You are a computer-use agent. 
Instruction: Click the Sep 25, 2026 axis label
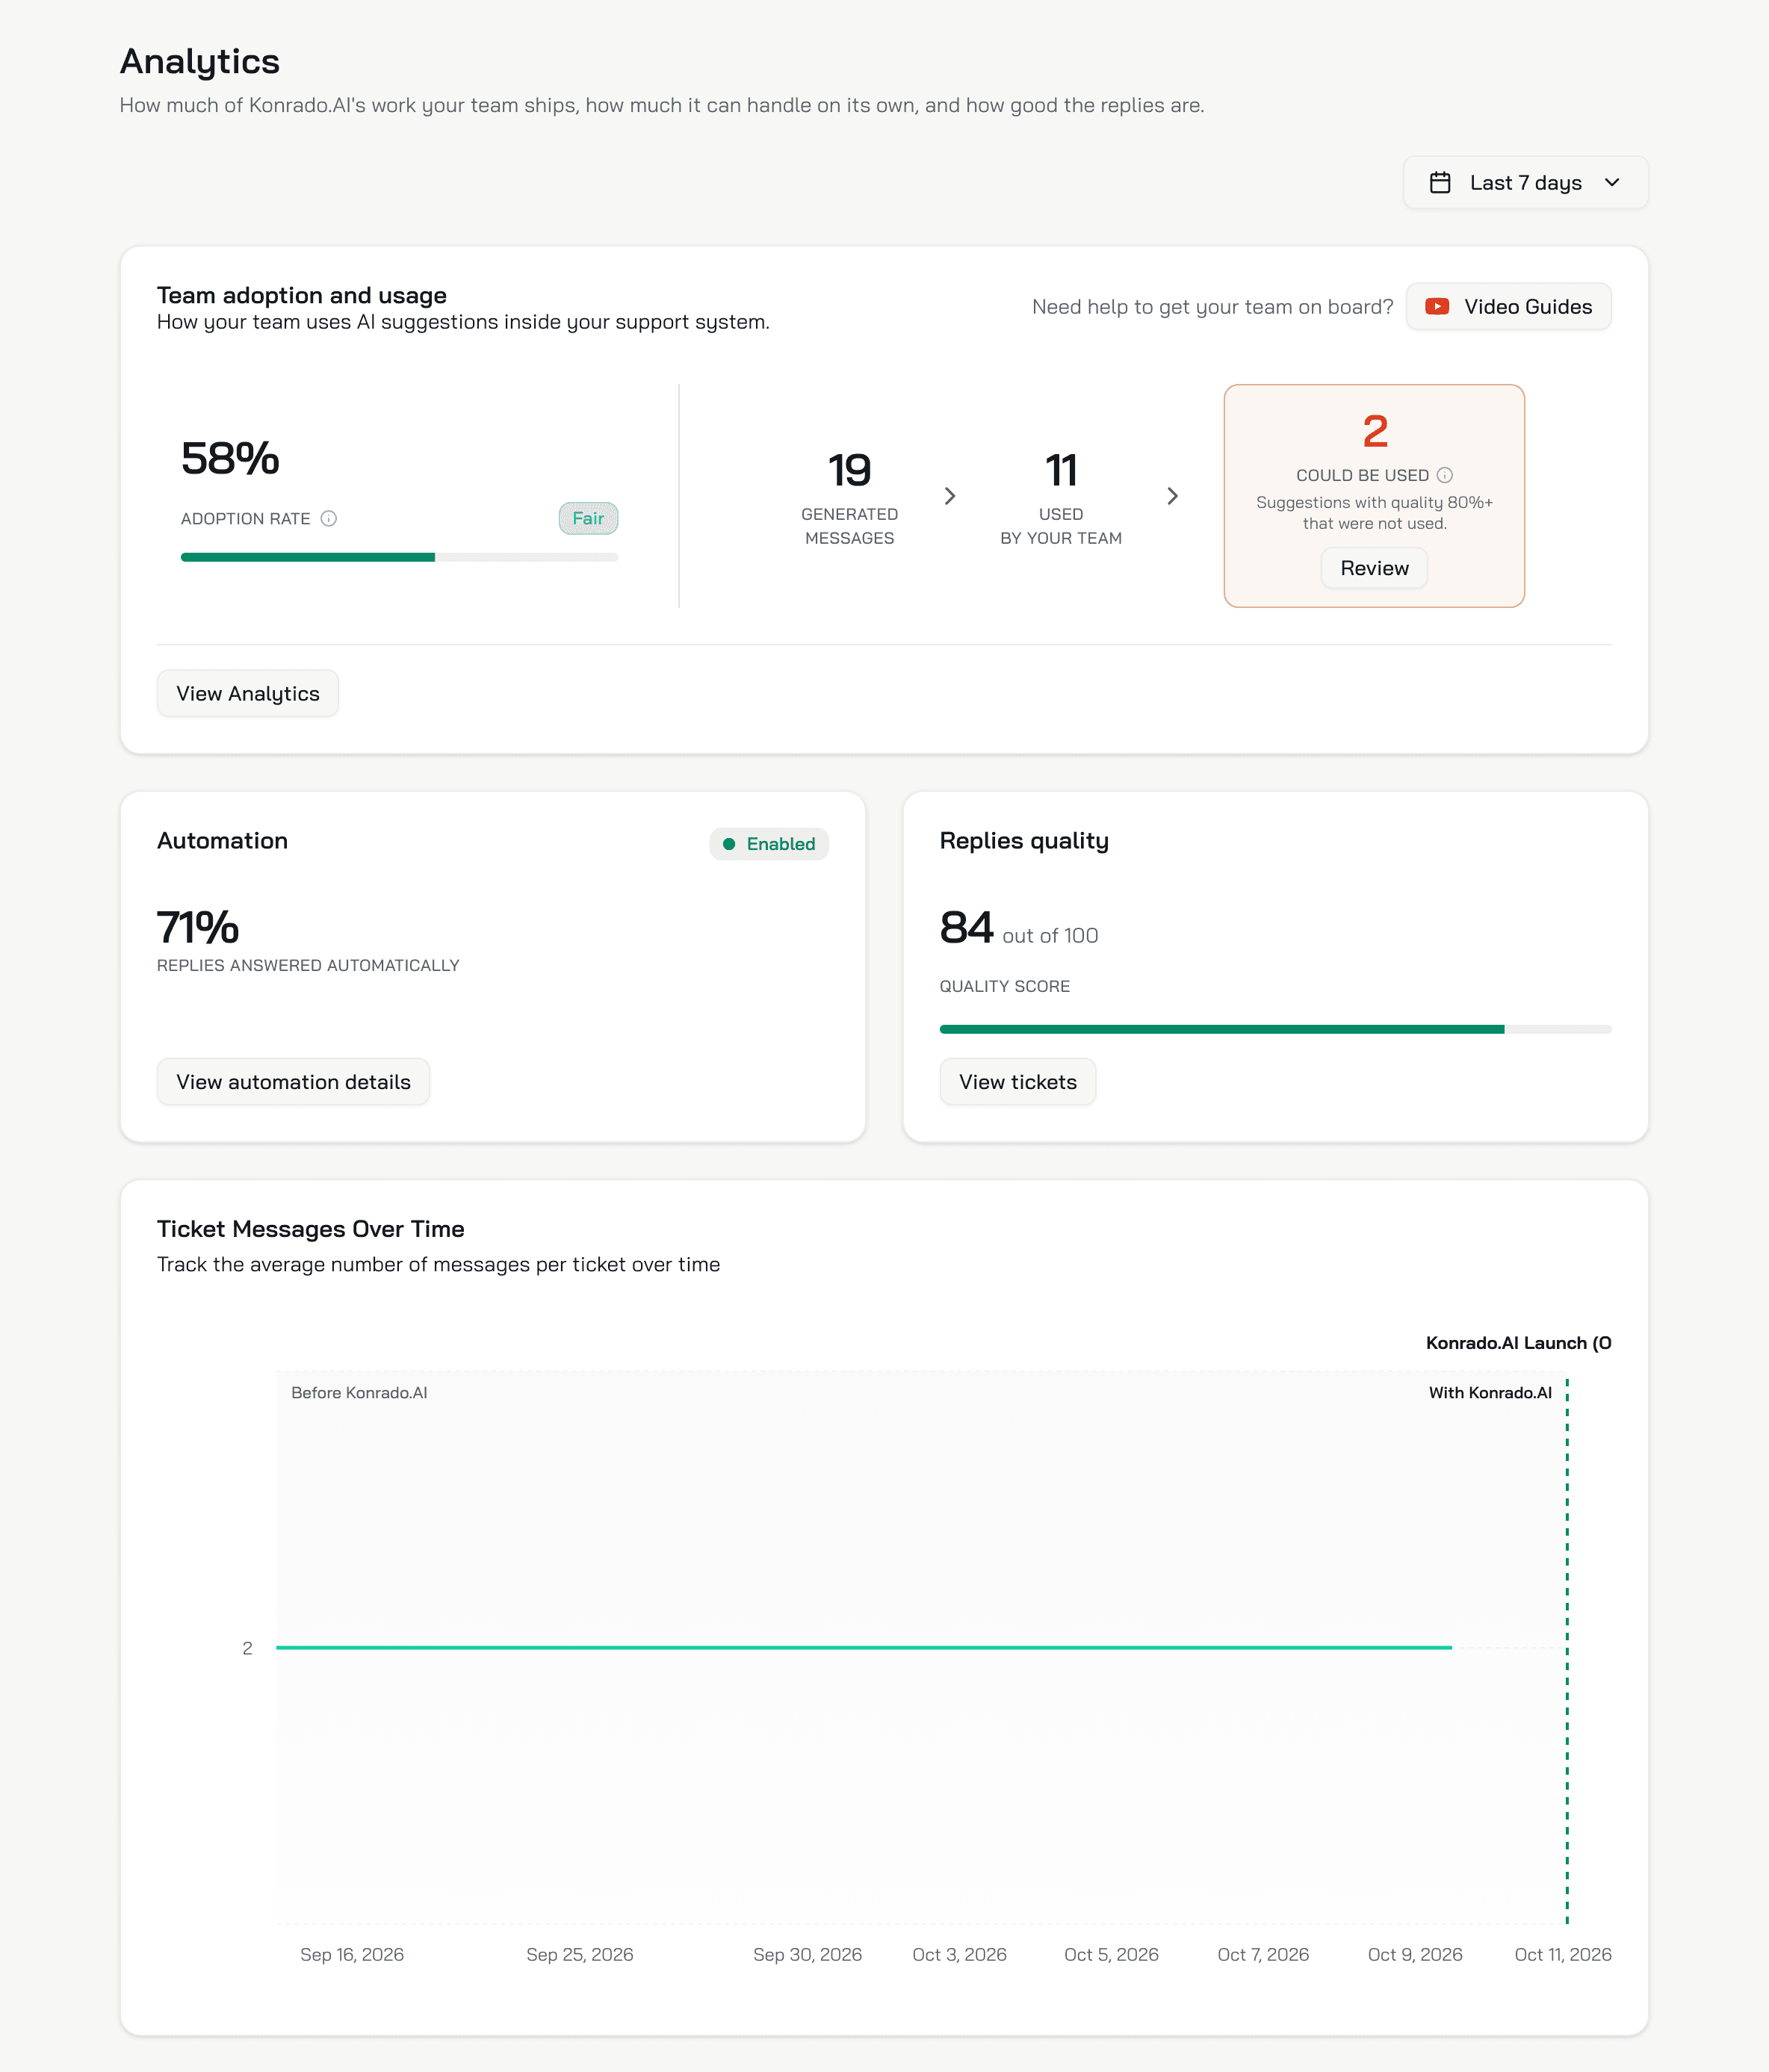coord(580,1954)
